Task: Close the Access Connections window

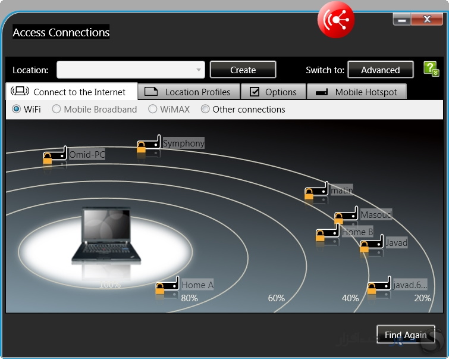Action: click(x=427, y=19)
